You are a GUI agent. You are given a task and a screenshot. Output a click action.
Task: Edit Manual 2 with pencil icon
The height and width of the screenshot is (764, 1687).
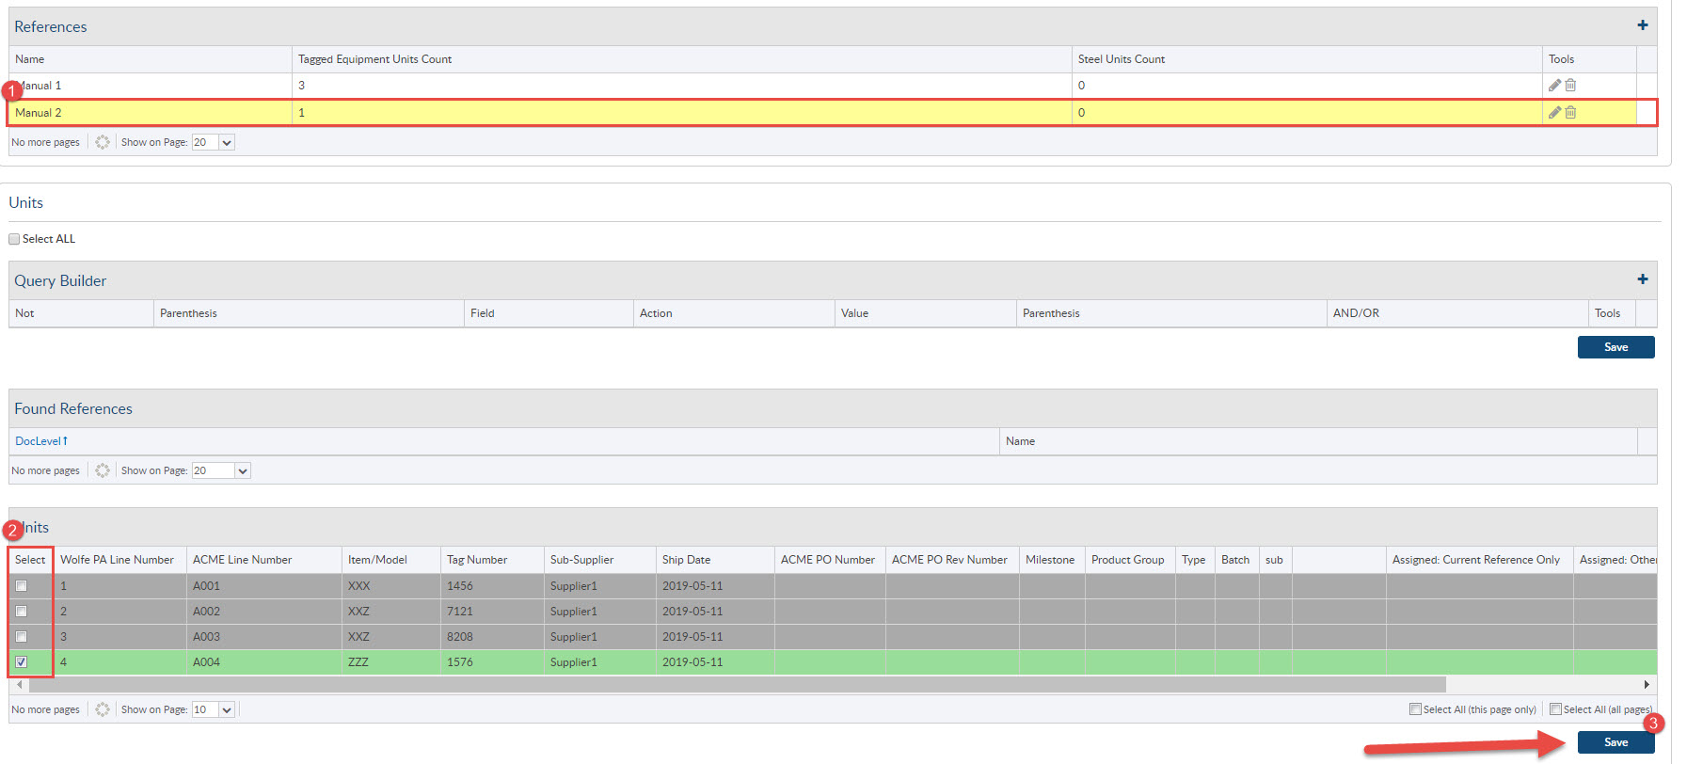(1554, 112)
